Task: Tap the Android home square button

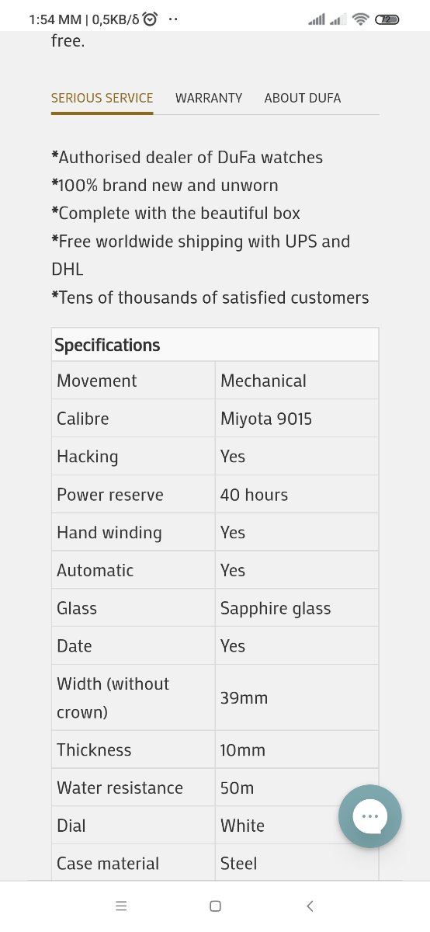Action: pyautogui.click(x=216, y=906)
